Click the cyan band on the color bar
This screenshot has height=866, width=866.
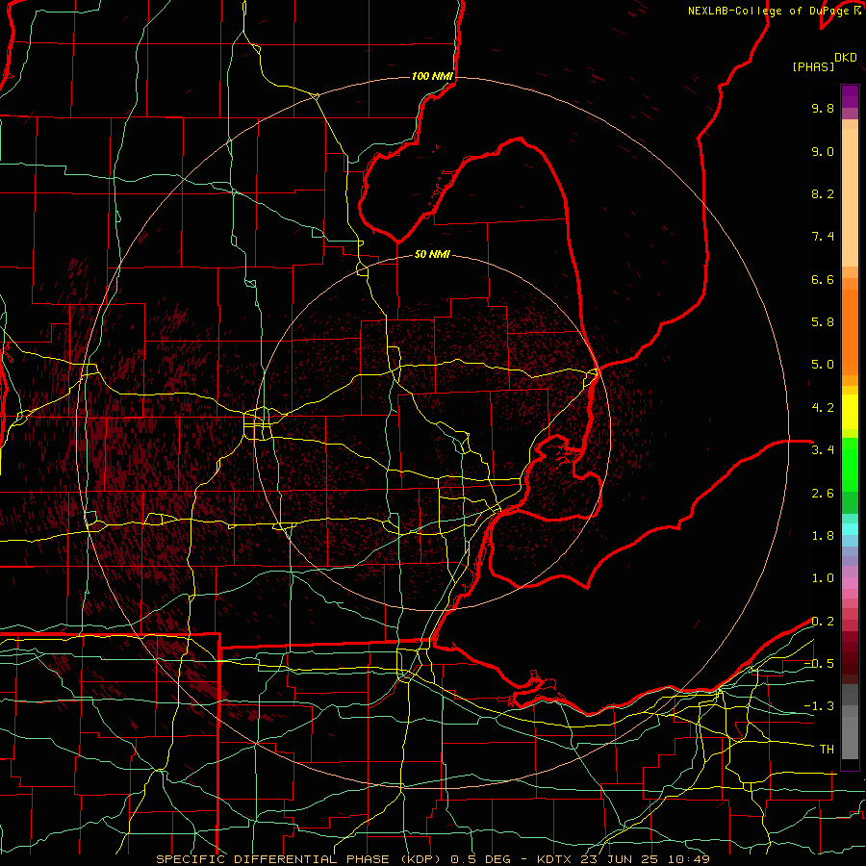tap(850, 529)
